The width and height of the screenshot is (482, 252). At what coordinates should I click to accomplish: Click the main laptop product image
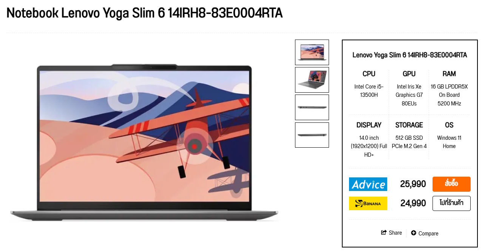[x=144, y=142]
